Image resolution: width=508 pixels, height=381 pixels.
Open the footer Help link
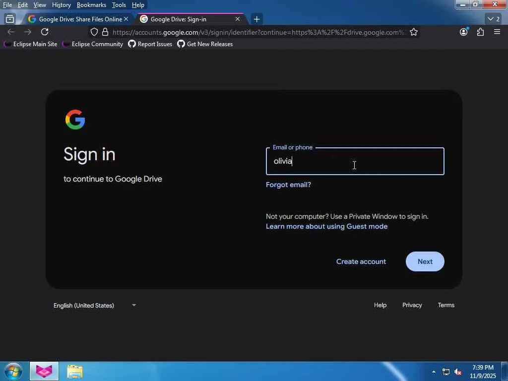(380, 305)
